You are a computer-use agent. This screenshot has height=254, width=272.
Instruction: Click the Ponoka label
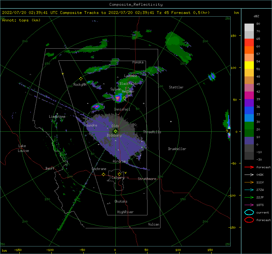click(x=138, y=62)
